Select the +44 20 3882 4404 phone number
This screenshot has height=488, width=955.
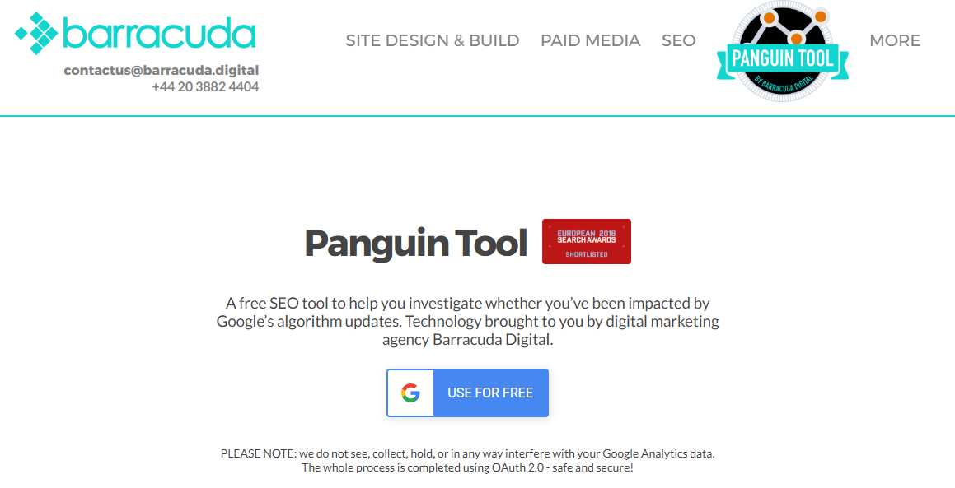click(205, 87)
